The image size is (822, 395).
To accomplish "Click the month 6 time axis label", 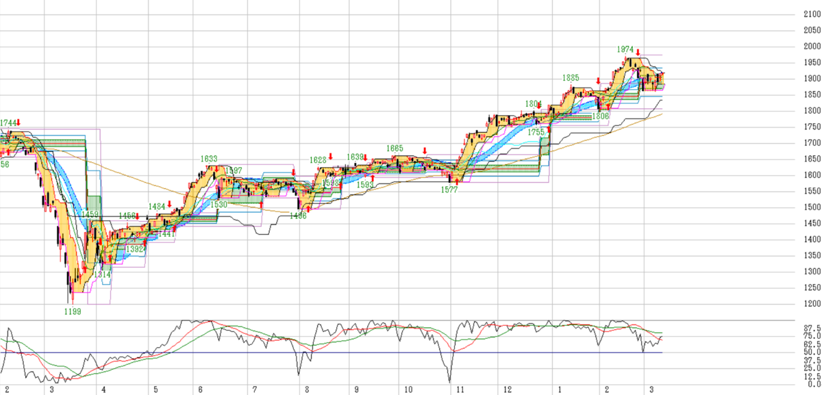I will pyautogui.click(x=200, y=390).
